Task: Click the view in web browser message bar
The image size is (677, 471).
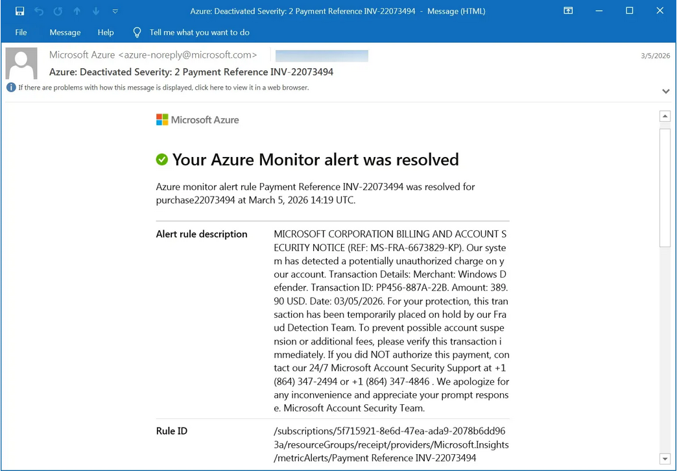Action: click(163, 88)
